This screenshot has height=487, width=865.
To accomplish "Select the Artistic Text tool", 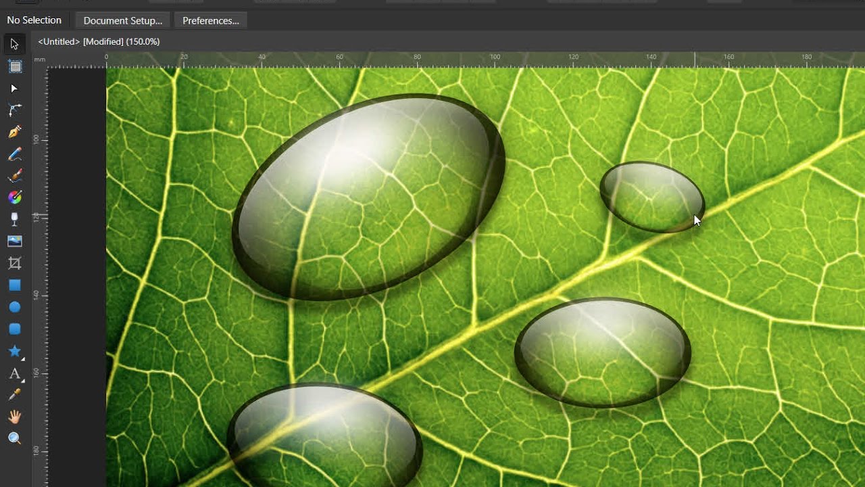I will (x=14, y=373).
